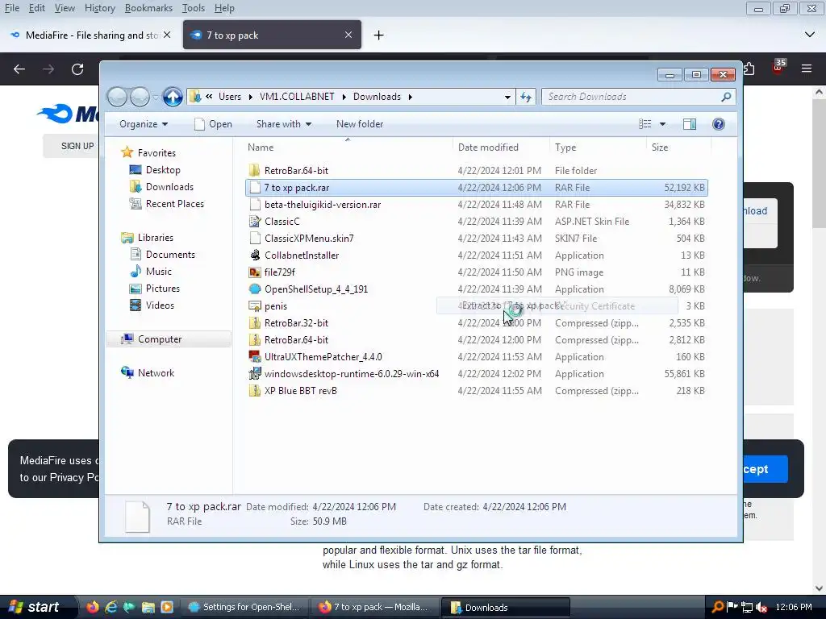Switch to MediaFire File sharing tab
The height and width of the screenshot is (619, 826).
[90, 35]
